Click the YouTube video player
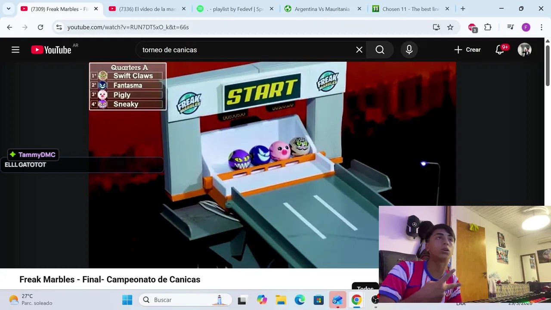The width and height of the screenshot is (551, 310). click(x=272, y=165)
